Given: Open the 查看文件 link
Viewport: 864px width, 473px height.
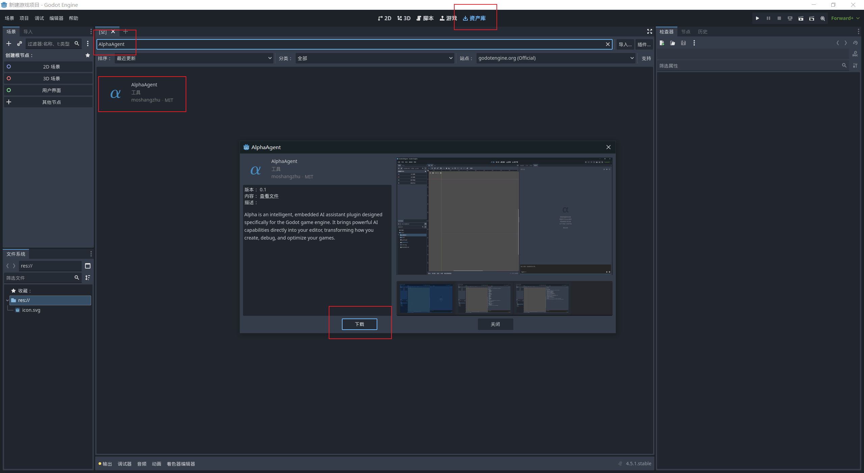Looking at the screenshot, I should click(269, 196).
